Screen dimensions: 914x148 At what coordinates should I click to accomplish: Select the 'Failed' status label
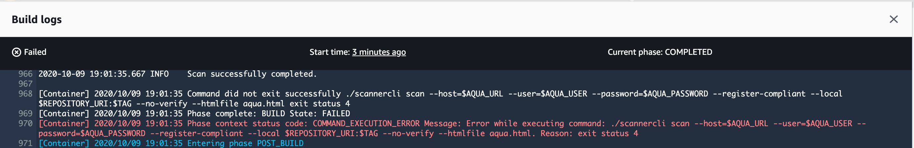point(35,52)
